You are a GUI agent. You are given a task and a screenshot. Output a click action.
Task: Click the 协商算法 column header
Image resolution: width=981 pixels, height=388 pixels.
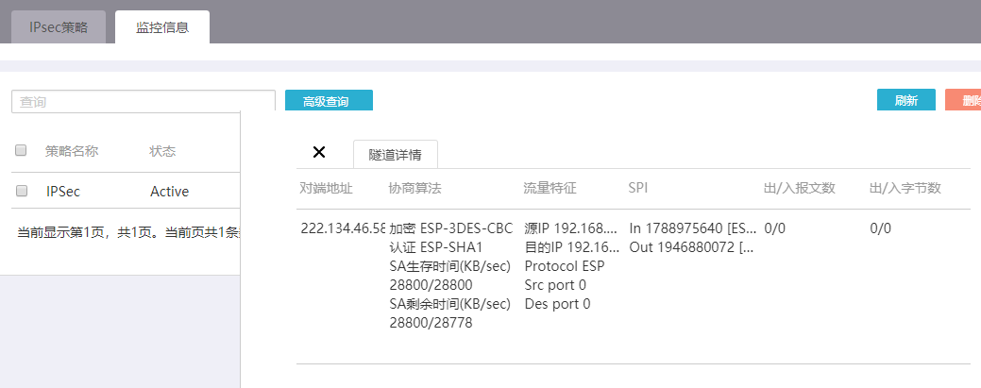point(414,188)
